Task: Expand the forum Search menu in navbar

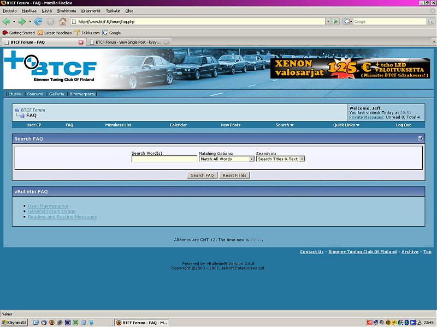Action: coord(284,125)
